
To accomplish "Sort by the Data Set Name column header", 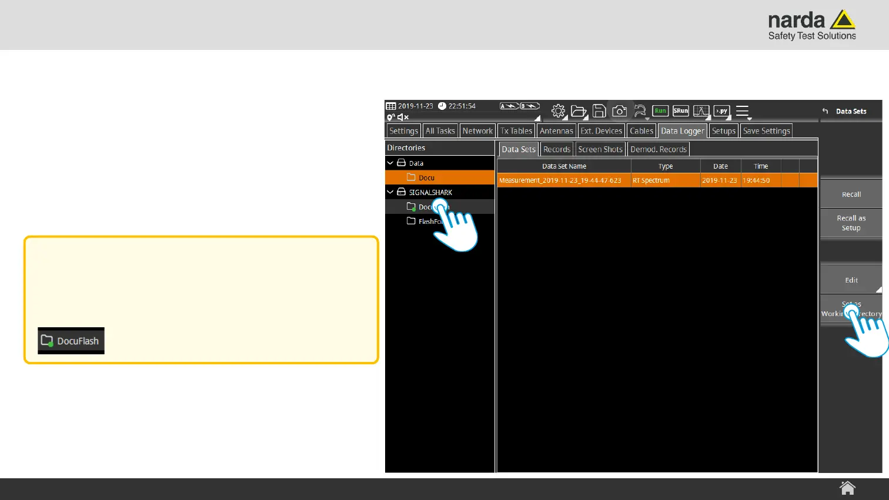I will click(564, 166).
